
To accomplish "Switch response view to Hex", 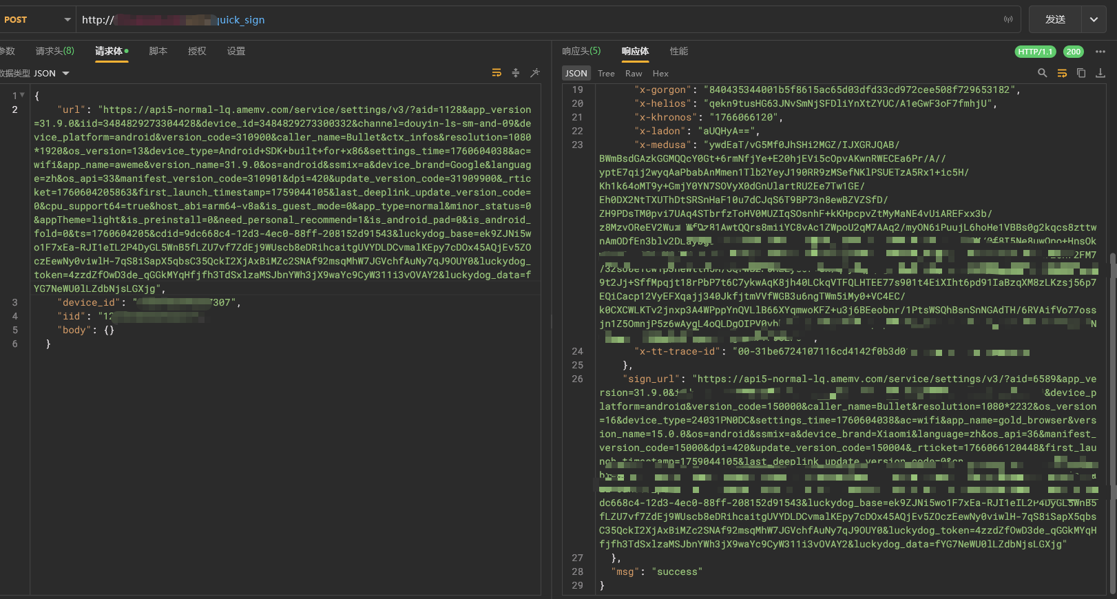I will click(660, 74).
